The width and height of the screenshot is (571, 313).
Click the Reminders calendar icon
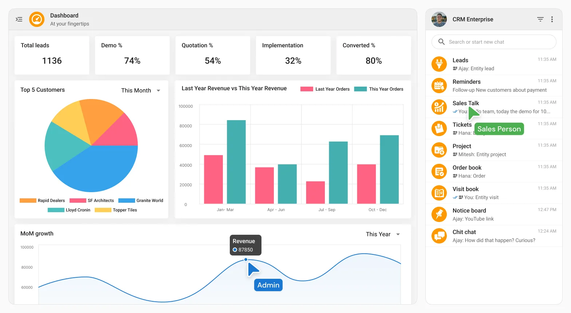tap(439, 86)
